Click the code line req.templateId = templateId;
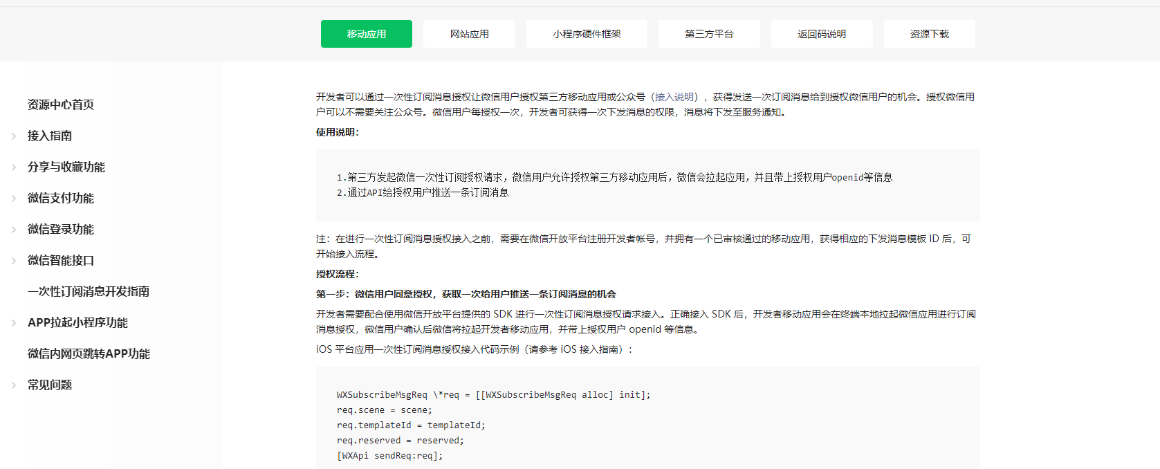This screenshot has width=1160, height=469. coord(411,425)
